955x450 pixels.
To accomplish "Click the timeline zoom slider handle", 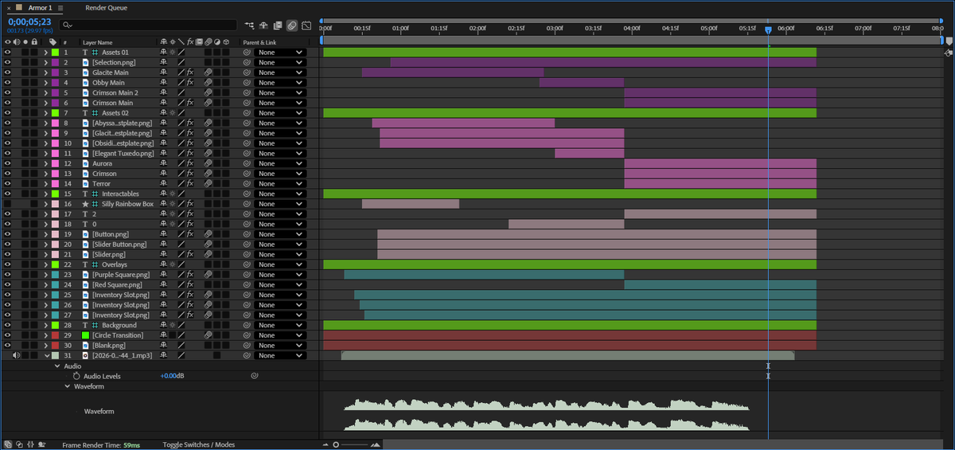I will click(336, 444).
